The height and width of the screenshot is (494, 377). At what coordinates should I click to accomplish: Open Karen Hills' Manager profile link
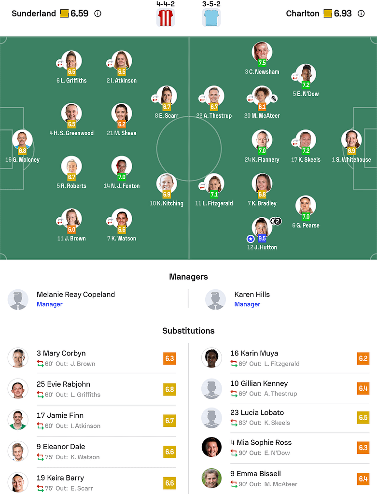coord(247,305)
